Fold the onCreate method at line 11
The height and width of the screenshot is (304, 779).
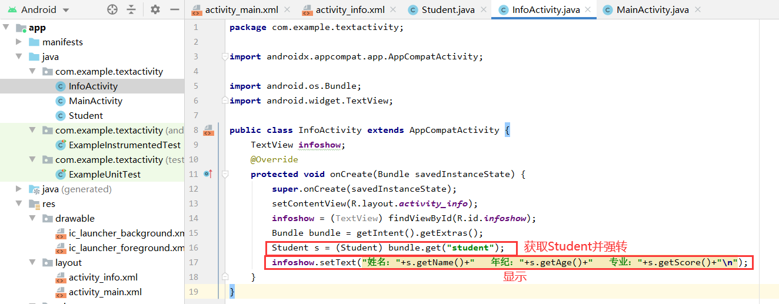tap(225, 174)
